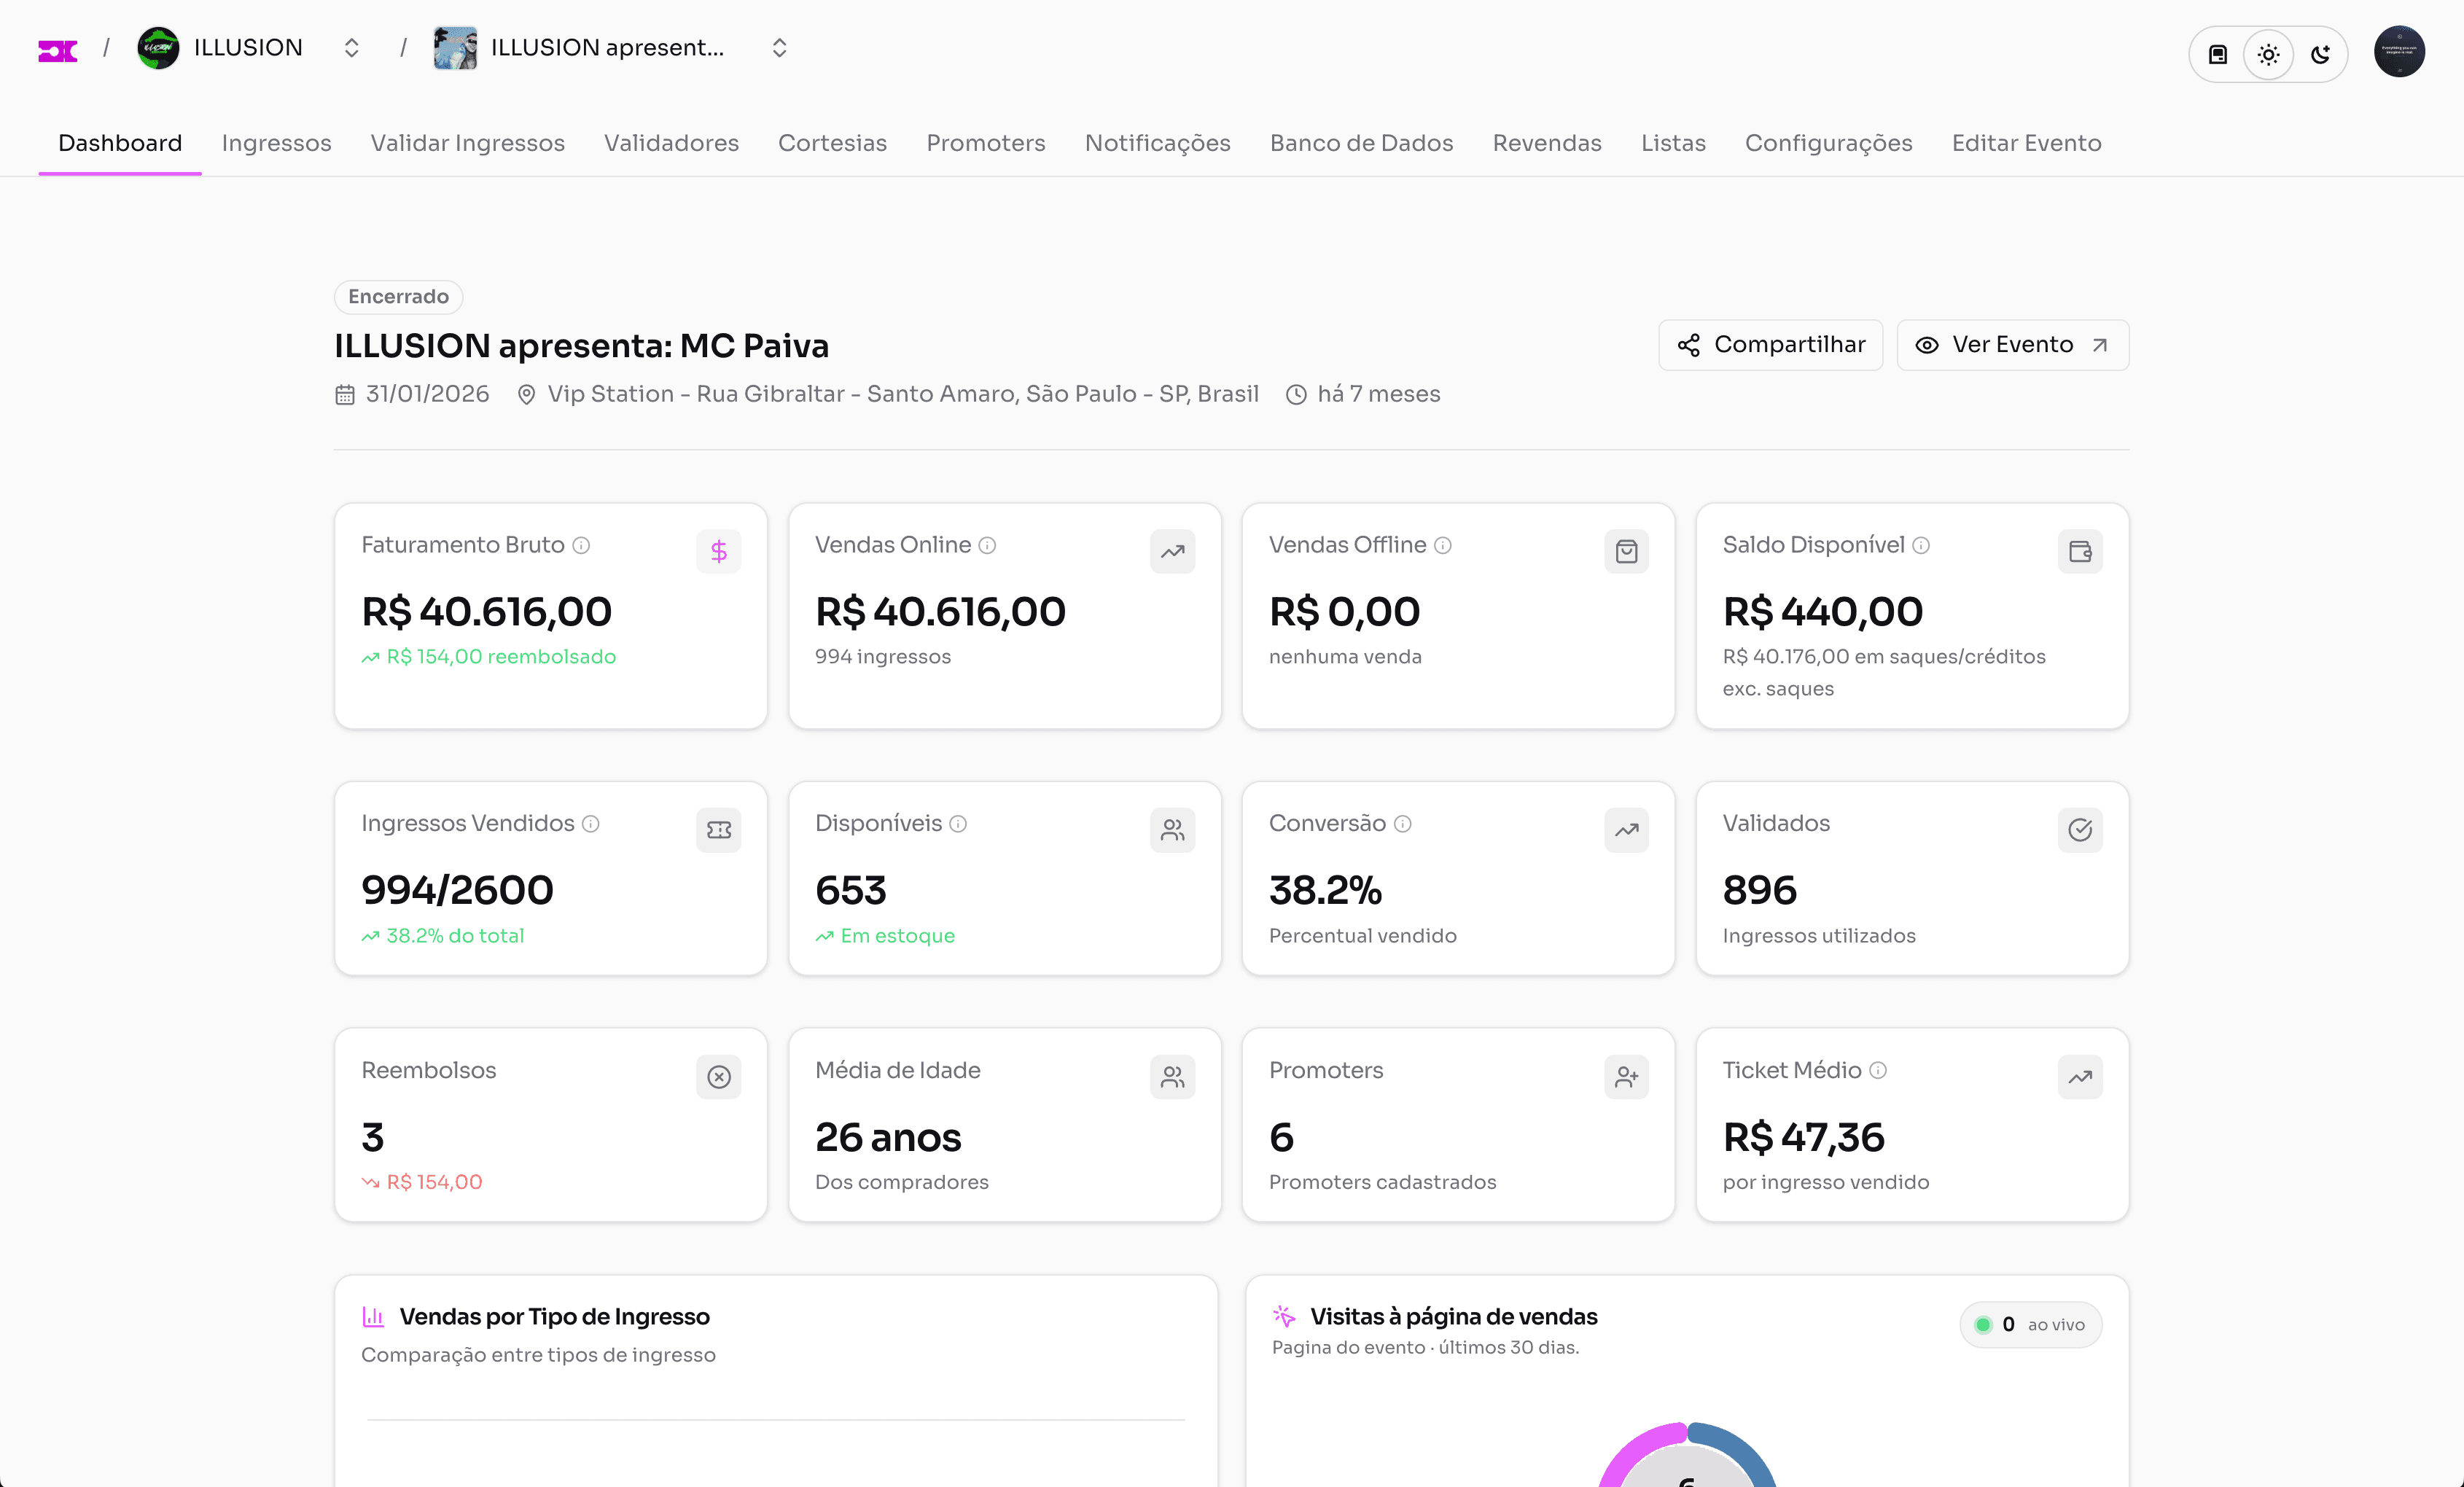Click the 'R$ 47,36' ticket médio value
Image resolution: width=2464 pixels, height=1487 pixels.
[1803, 1137]
